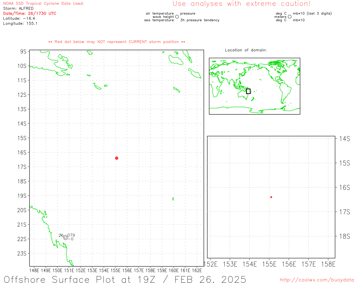The image size is (354, 283).
Task: Click the '162E' longitude label on main map
Action: pyautogui.click(x=197, y=270)
